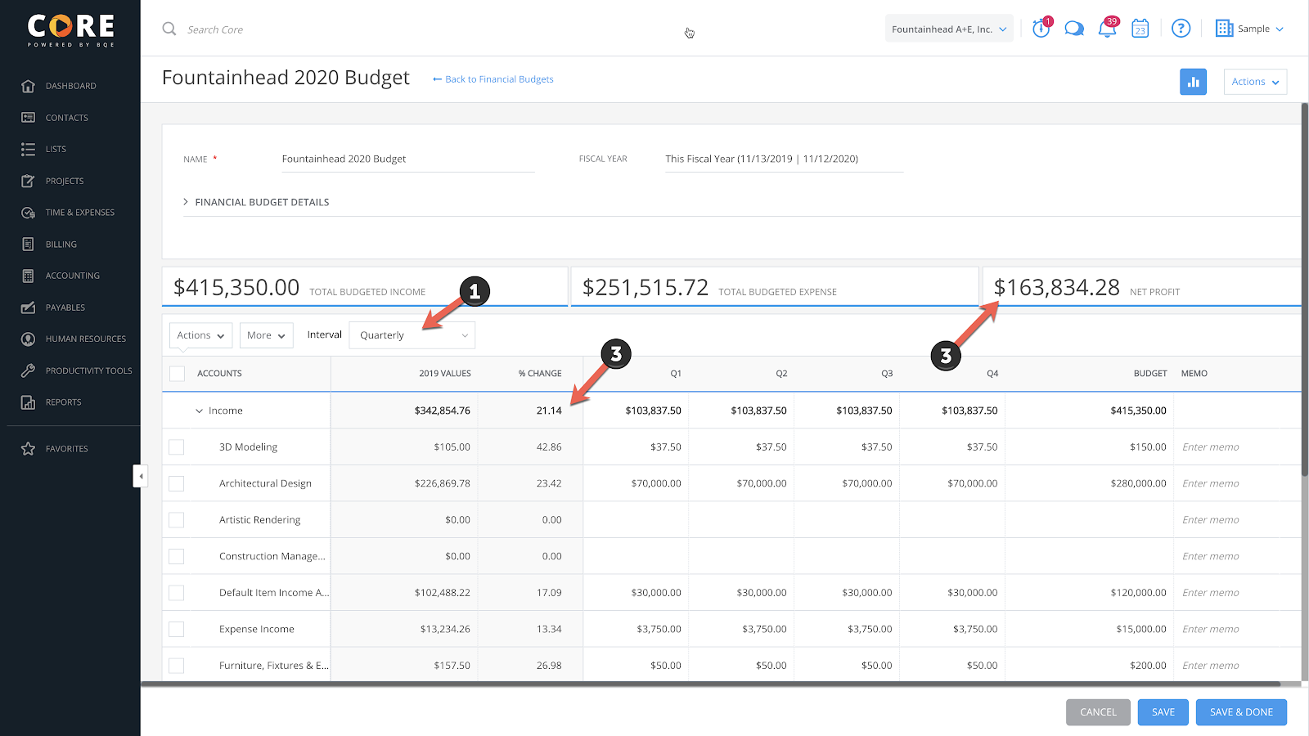Screen dimensions: 1309x736
Task: Open the Payables section icon
Action: 28,307
